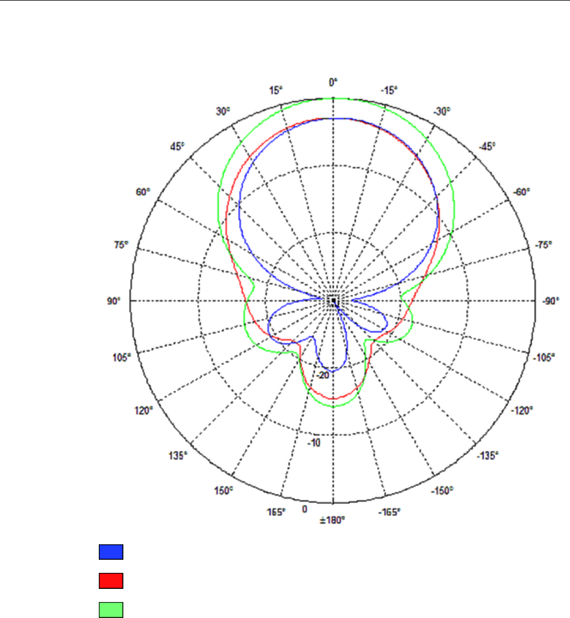570x618 pixels.
Task: Click the -60° angle label
Action: [x=521, y=192]
